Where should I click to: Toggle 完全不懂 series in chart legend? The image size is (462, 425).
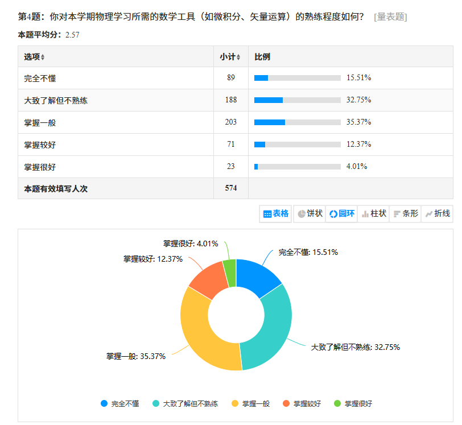pos(120,403)
